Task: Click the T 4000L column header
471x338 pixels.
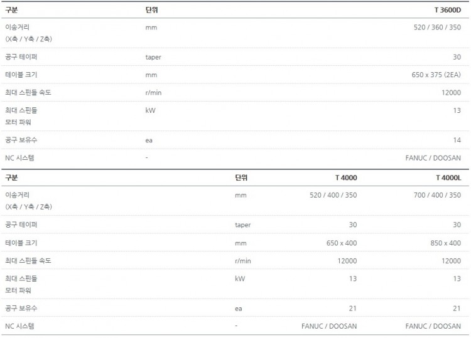Action: click(448, 177)
